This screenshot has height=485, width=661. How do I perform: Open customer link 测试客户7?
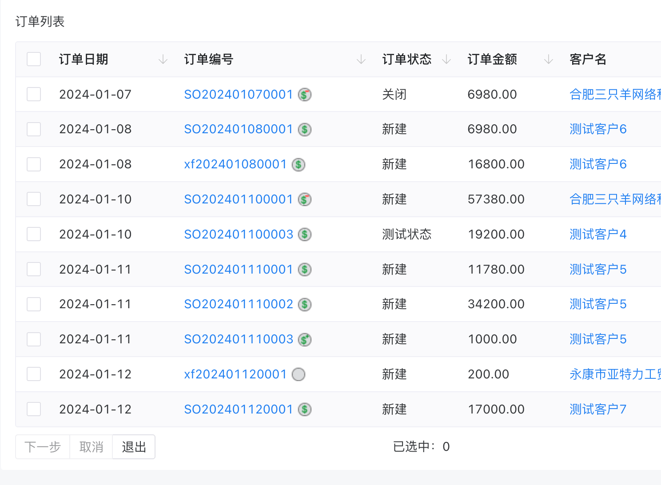[x=598, y=409]
